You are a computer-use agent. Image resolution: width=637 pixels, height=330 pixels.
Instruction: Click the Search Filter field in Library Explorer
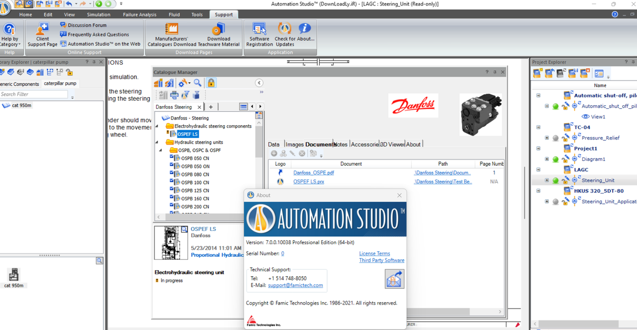click(34, 94)
